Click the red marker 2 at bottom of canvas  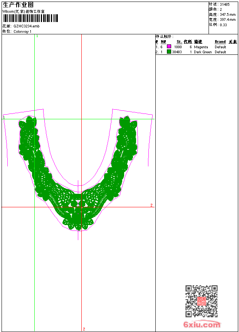tap(84, 329)
